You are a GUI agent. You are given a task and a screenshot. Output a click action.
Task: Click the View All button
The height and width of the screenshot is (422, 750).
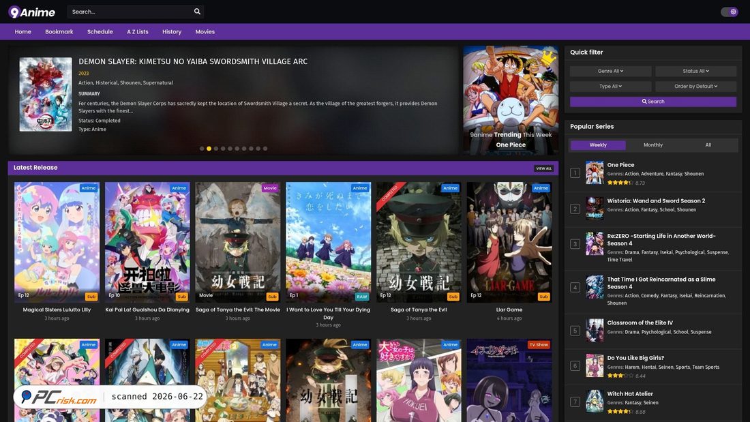(544, 168)
